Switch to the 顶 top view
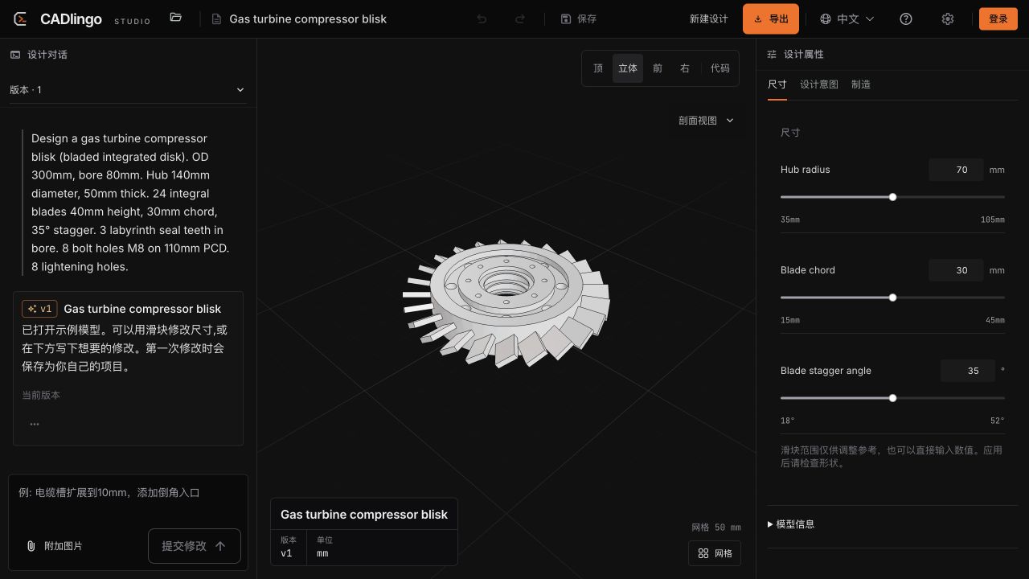 [x=598, y=68]
